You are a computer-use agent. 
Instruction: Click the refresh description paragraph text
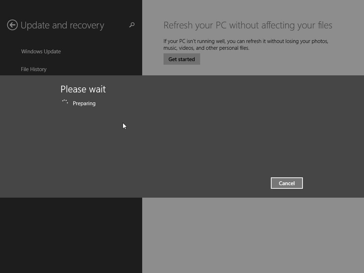(246, 44)
